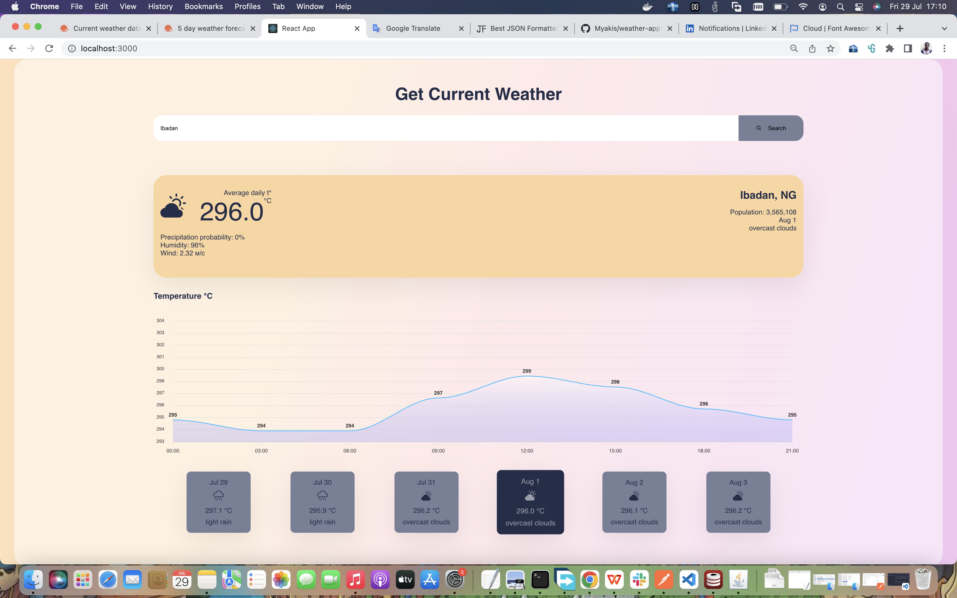Expand the tab search chevron
The image size is (957, 598).
(x=944, y=28)
